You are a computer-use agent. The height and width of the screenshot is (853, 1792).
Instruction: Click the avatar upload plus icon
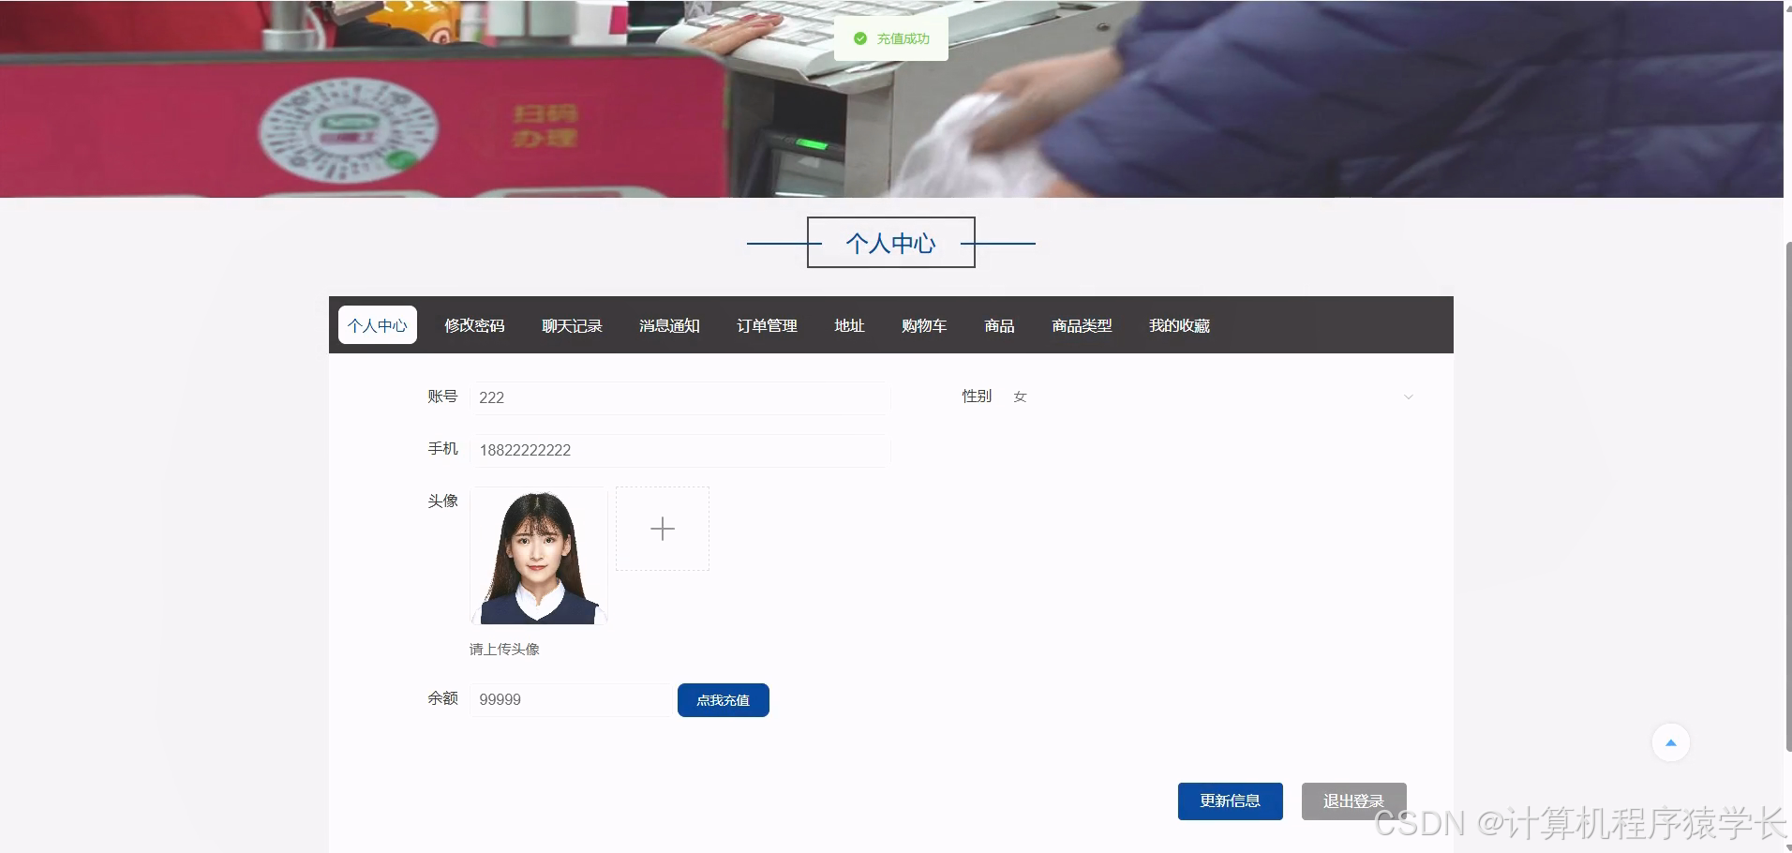tap(662, 528)
